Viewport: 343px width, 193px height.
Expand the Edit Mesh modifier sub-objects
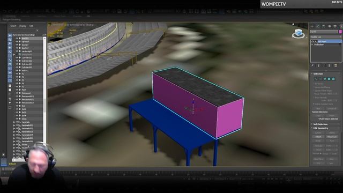316,41
